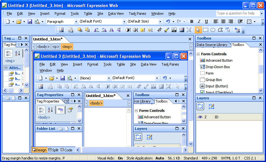Open the New Document dropdown arrow
266x162 pixels.
point(13,22)
